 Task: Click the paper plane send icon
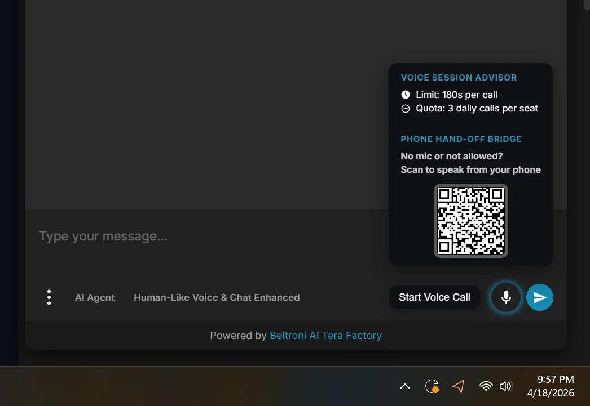click(540, 297)
